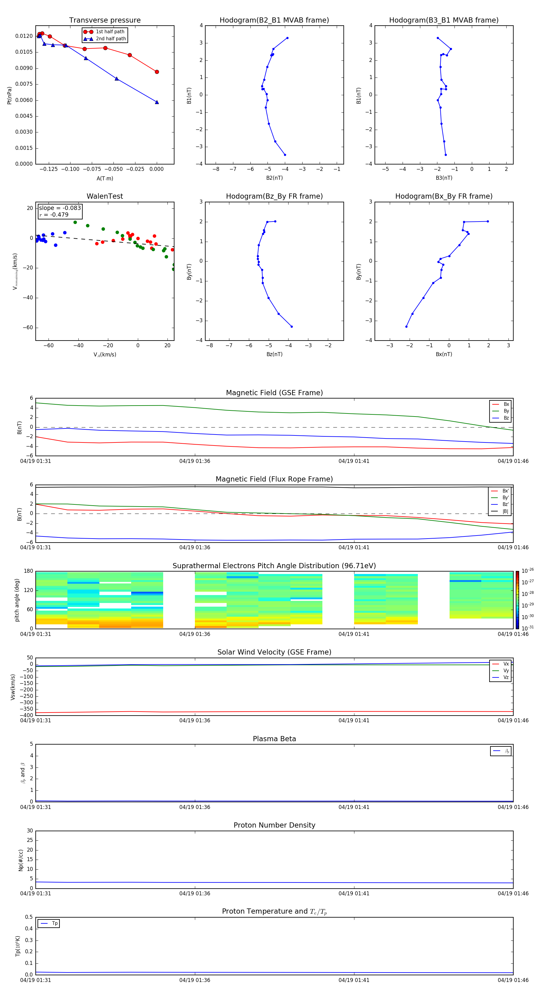
Task: Click 'pitch angle (deg)' y-axis label
Action: click(17, 600)
